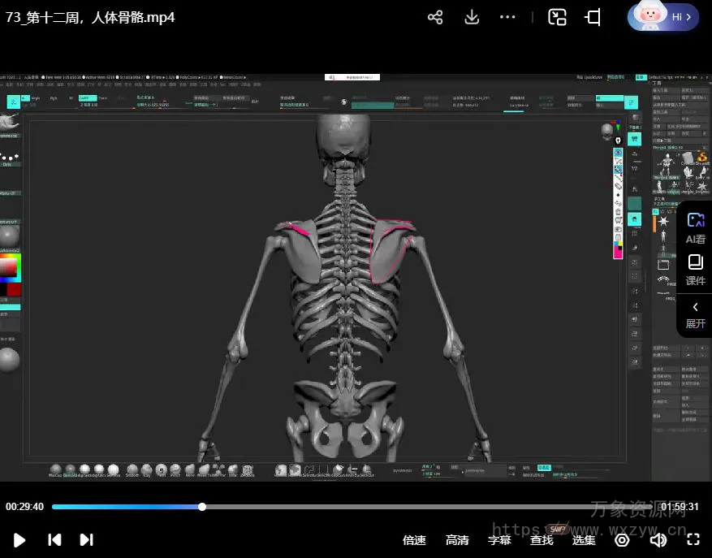The image size is (712, 558).
Task: Open the 选集 episode list
Action: [584, 540]
